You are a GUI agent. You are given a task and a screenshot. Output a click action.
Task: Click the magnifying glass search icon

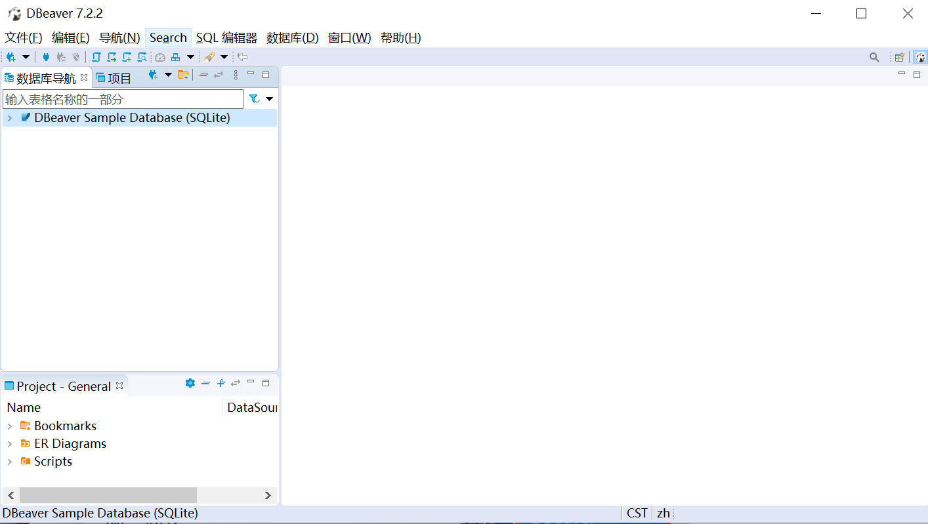(874, 57)
